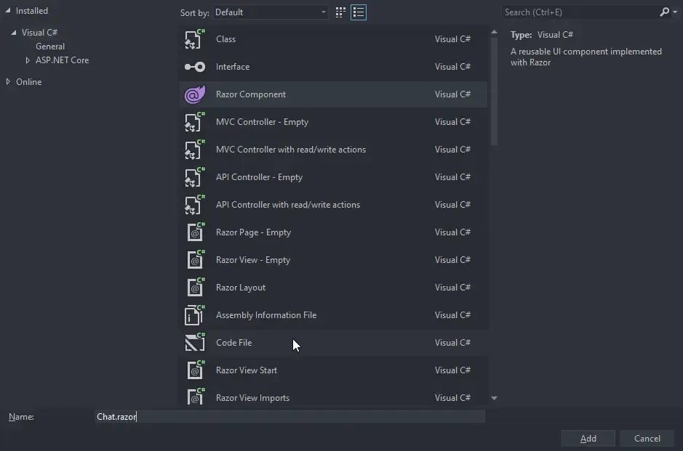The height and width of the screenshot is (451, 683).
Task: Click the Name input field
Action: (291, 416)
